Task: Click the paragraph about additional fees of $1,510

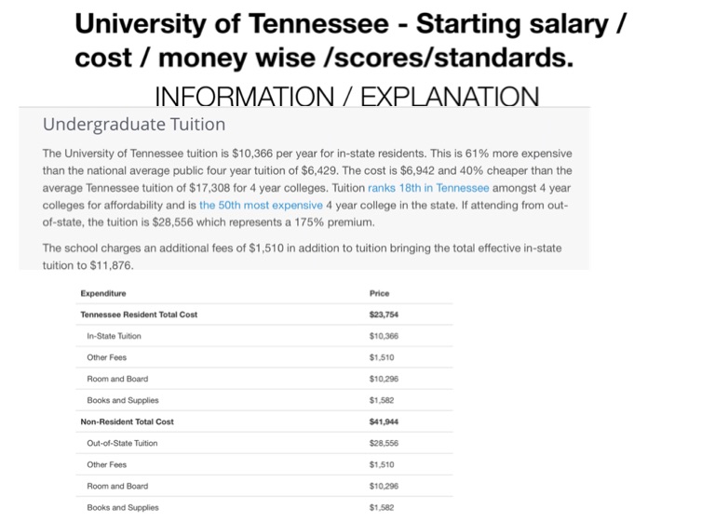Action: (x=303, y=257)
